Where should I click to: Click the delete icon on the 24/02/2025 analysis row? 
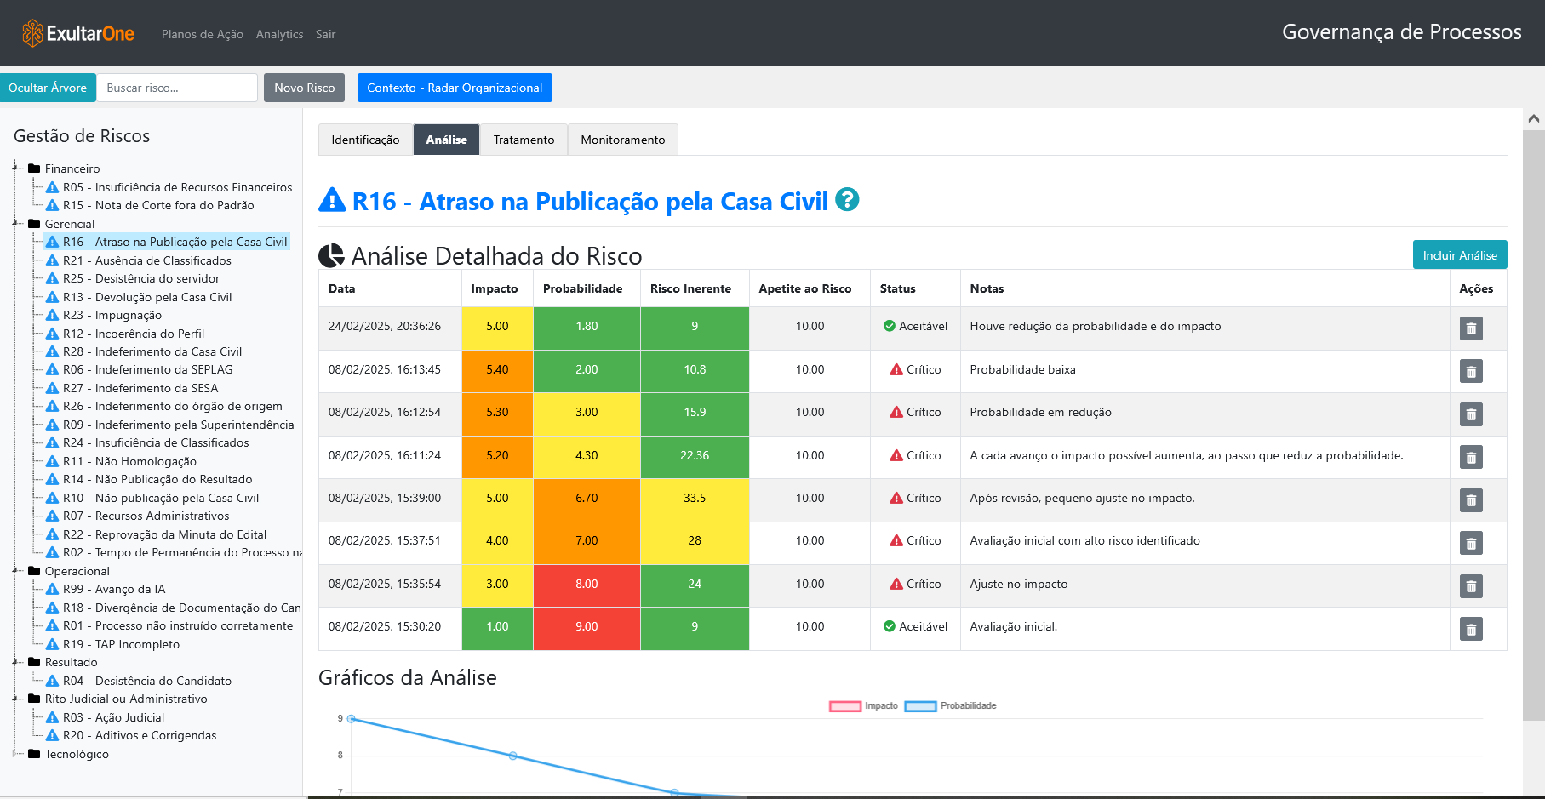click(1471, 328)
